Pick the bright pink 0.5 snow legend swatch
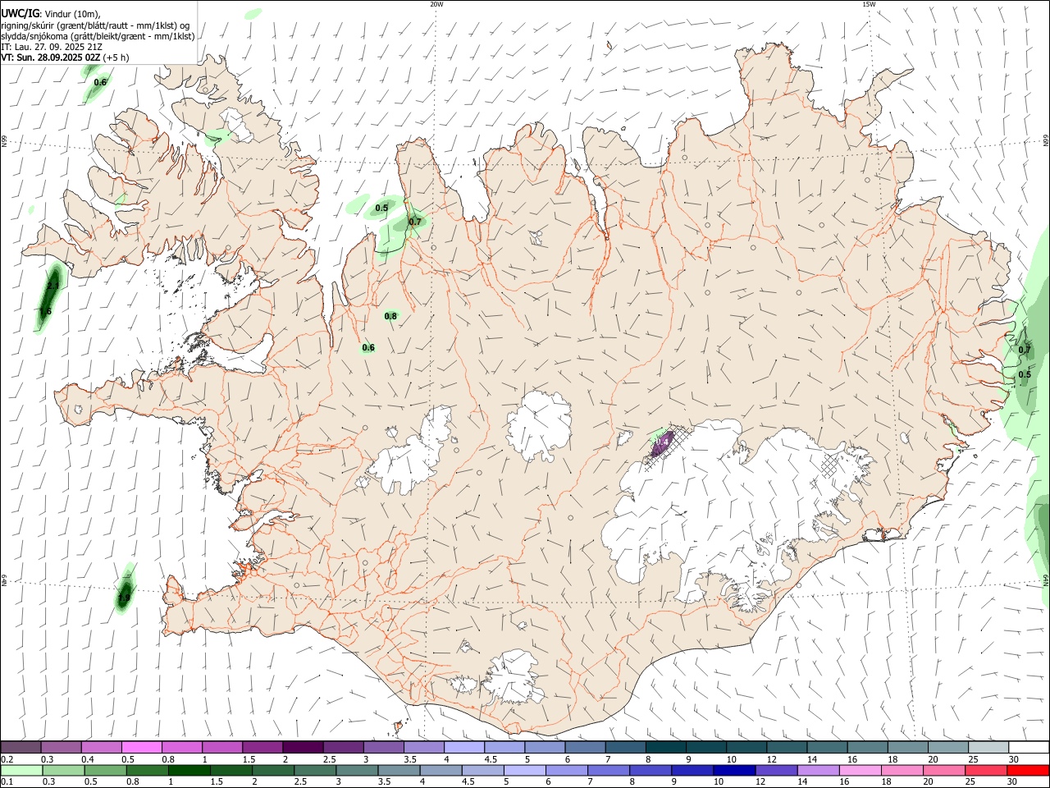The height and width of the screenshot is (788, 1050). (141, 747)
